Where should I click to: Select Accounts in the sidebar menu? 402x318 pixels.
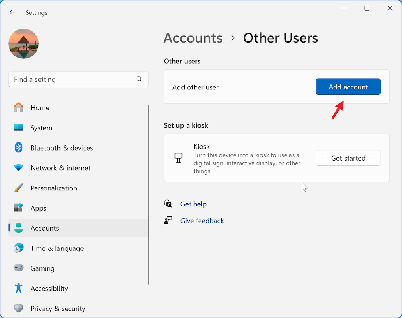click(x=45, y=228)
